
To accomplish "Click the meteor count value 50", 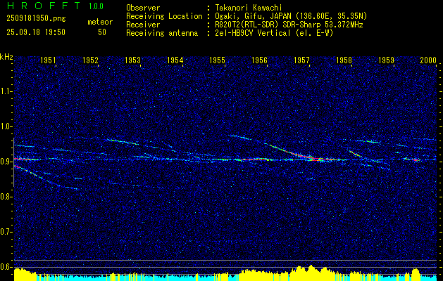I will (102, 32).
